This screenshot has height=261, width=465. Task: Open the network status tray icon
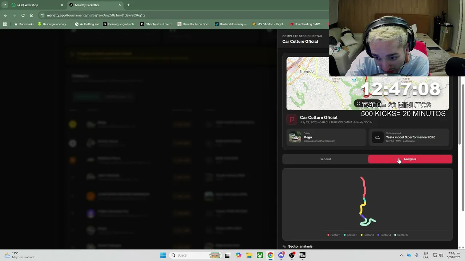435,255
